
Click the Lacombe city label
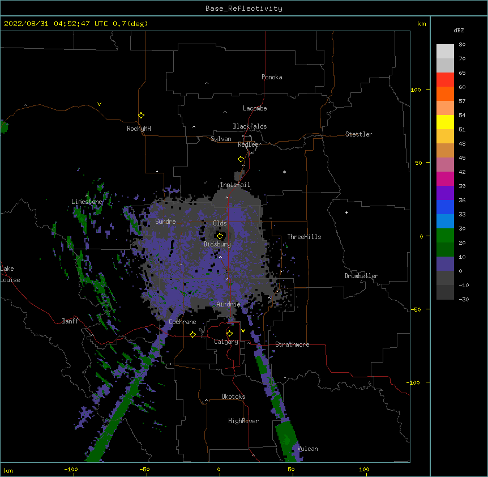[x=255, y=108]
